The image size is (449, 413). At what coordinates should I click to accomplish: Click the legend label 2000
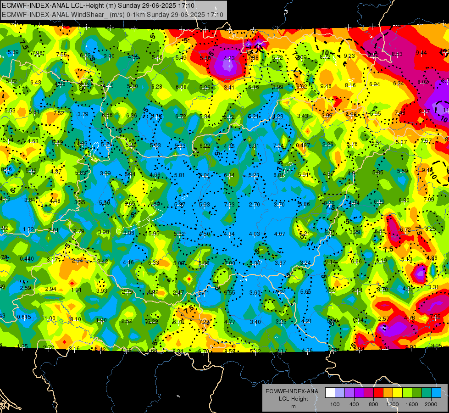pyautogui.click(x=431, y=404)
